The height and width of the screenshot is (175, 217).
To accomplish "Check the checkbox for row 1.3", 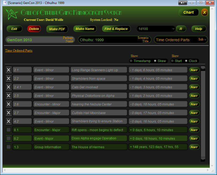I will [x=9, y=147].
